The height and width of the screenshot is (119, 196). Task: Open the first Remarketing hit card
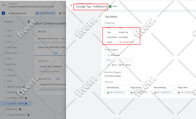[x=115, y=90]
